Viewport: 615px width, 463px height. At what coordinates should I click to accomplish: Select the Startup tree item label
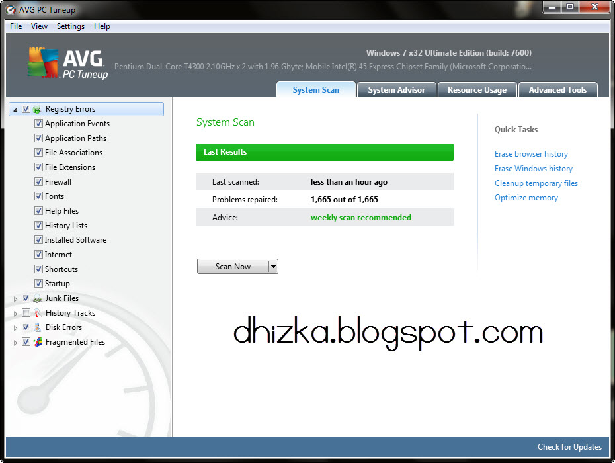[x=58, y=283]
